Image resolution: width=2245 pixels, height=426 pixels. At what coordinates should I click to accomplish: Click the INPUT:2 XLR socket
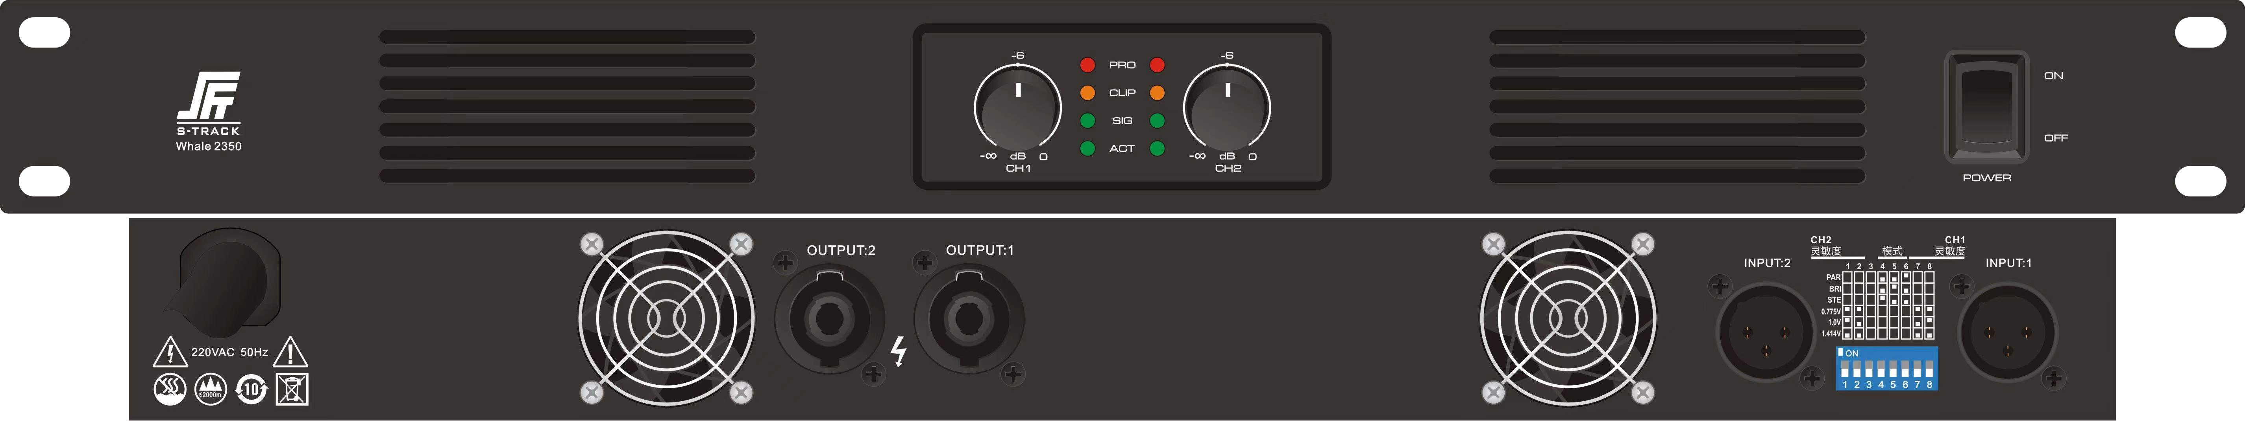(x=1766, y=332)
